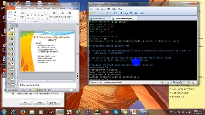Open Firefox from the taskbar
Image resolution: width=205 pixels, height=115 pixels.
tap(23, 112)
